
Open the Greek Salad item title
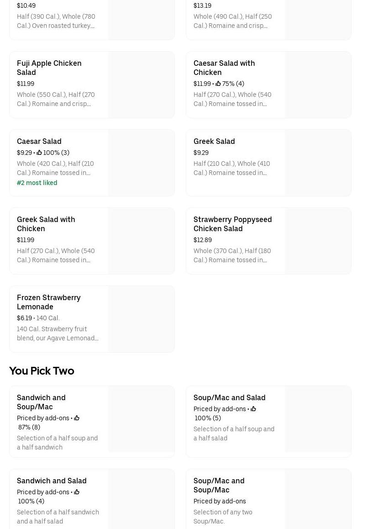[x=214, y=141]
